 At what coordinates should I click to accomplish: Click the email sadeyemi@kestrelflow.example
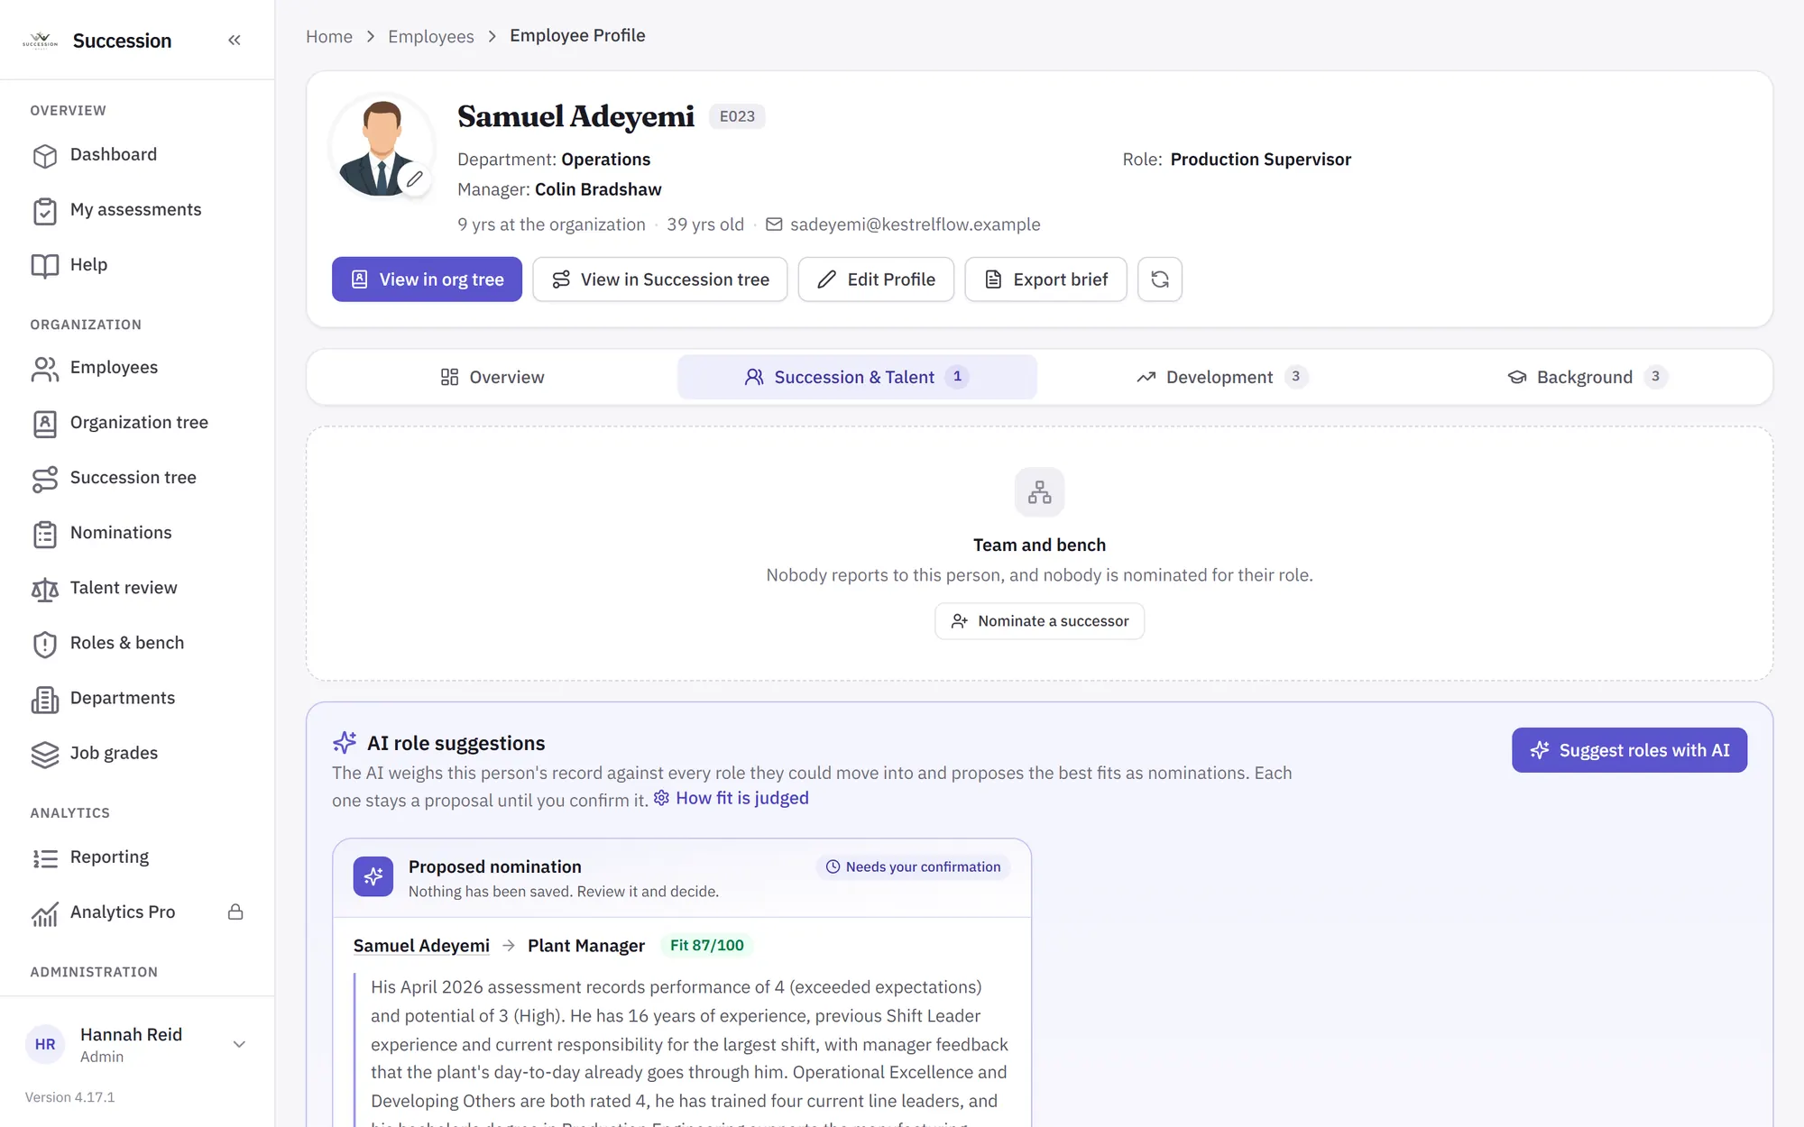[915, 224]
